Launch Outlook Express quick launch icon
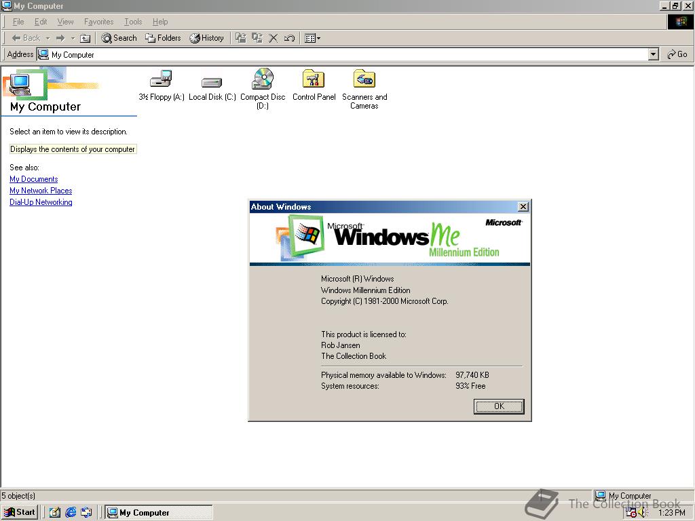The image size is (695, 521). pyautogui.click(x=86, y=513)
